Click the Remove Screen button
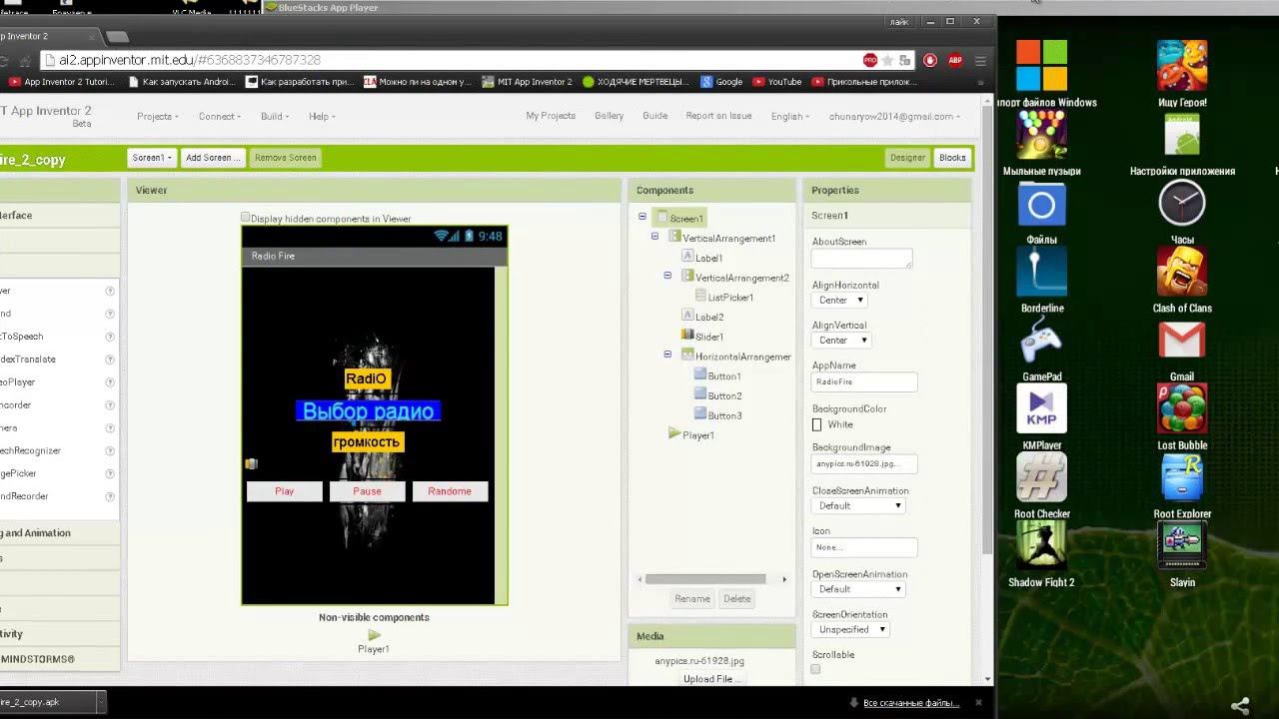The width and height of the screenshot is (1279, 719). (285, 158)
